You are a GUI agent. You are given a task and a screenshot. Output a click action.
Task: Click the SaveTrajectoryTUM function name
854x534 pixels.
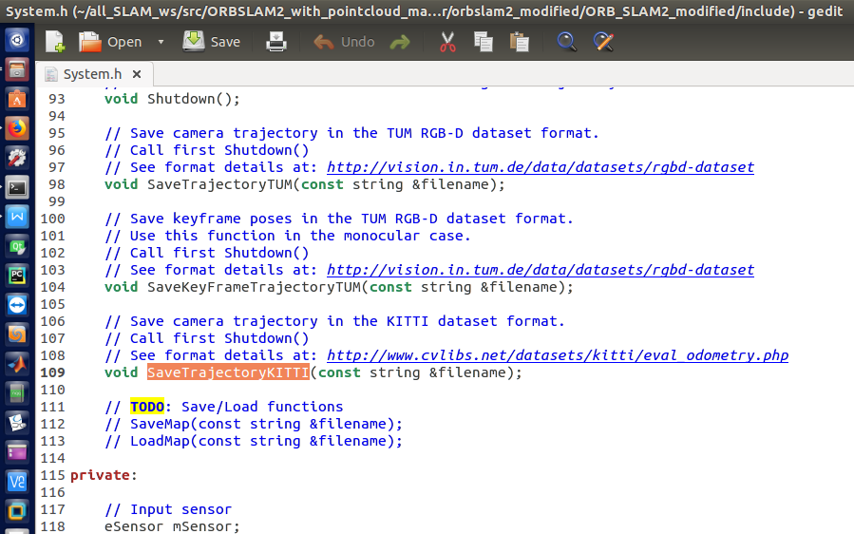pyautogui.click(x=220, y=184)
